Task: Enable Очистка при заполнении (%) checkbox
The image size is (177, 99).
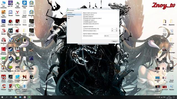Action: 84,29
